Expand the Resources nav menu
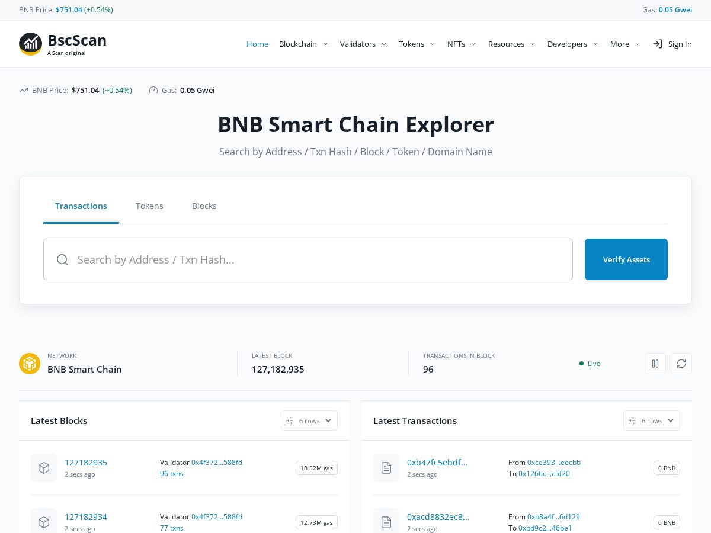Screen dimensions: 711x533 pos(512,44)
